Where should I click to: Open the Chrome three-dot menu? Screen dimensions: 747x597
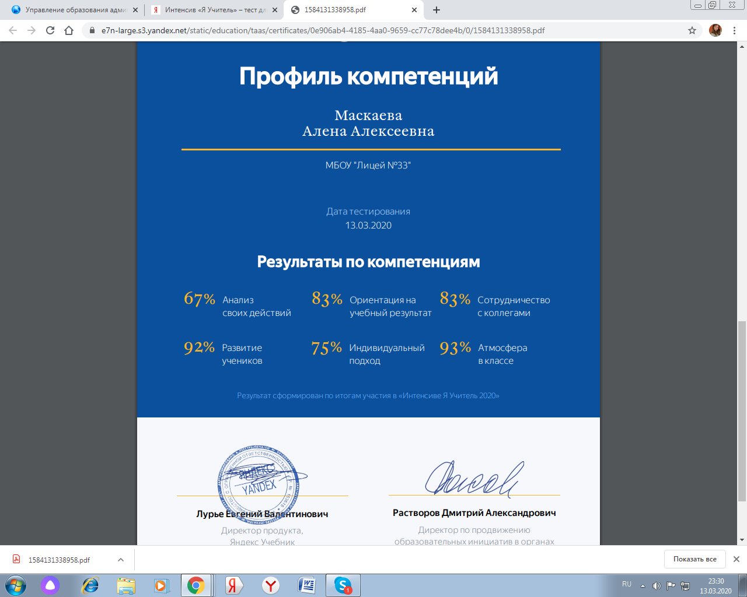(734, 30)
